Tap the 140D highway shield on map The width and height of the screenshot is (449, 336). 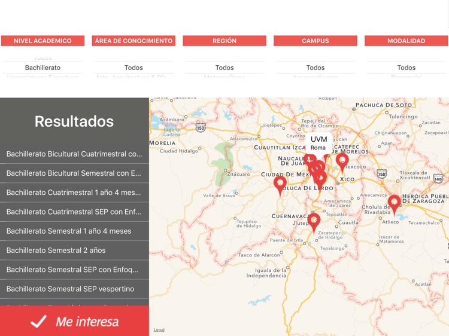(x=438, y=179)
